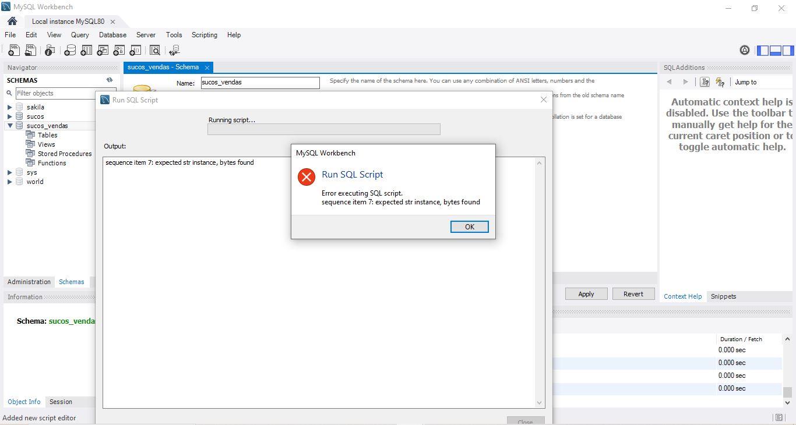Switch to the Session tab
This screenshot has width=796, height=425.
tap(61, 402)
